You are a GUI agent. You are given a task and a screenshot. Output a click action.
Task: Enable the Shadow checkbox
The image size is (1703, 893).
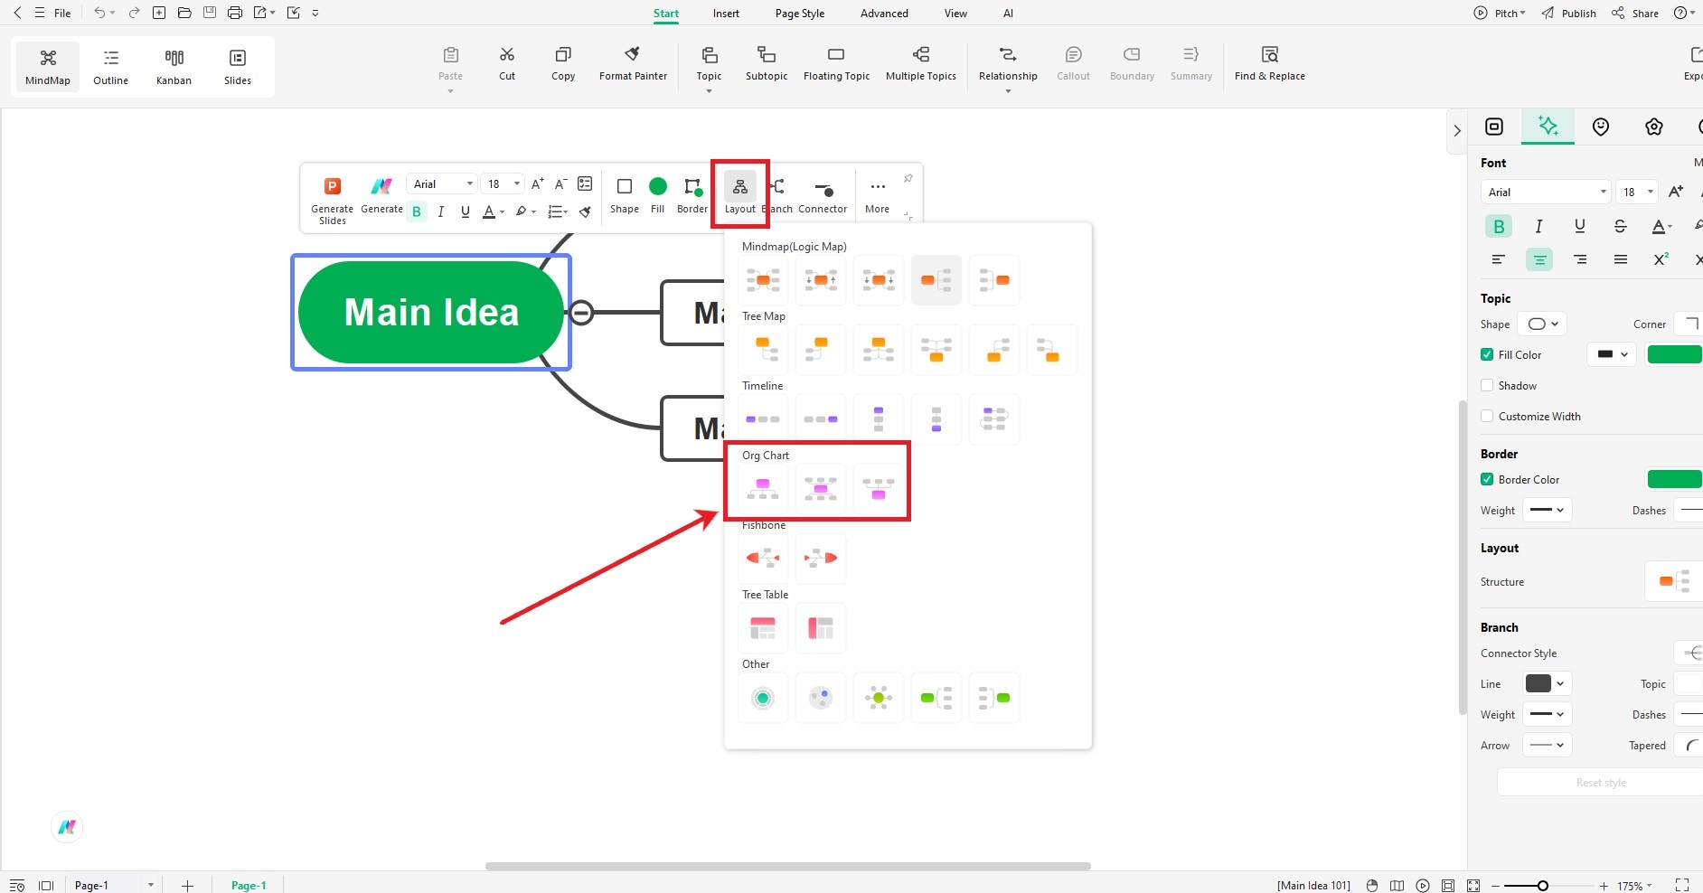pyautogui.click(x=1487, y=385)
